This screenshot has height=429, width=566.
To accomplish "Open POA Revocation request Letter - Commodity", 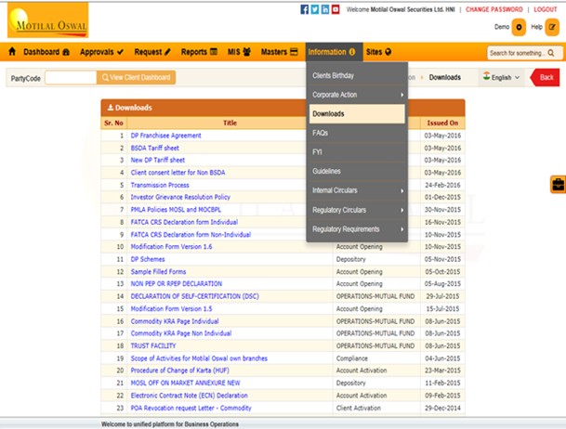I will 191,408.
